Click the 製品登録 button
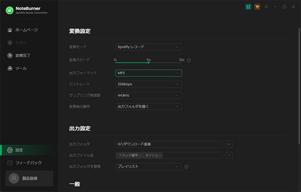The width and height of the screenshot is (301, 192). tap(29, 178)
